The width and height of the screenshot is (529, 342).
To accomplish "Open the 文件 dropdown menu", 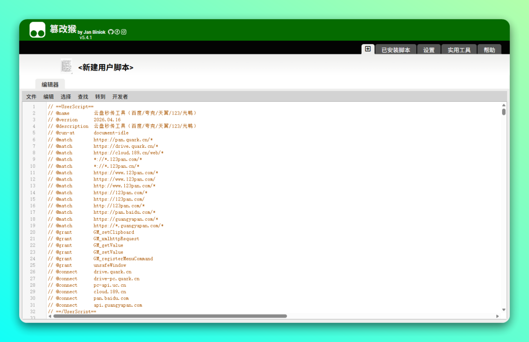I will (x=31, y=96).
